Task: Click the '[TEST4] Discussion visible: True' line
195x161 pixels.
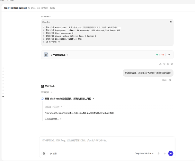Action: tap(64, 39)
